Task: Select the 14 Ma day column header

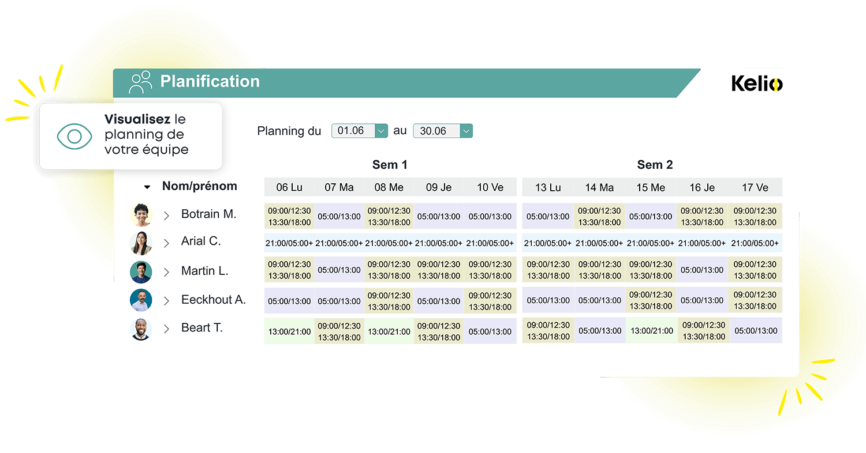Action: point(599,187)
